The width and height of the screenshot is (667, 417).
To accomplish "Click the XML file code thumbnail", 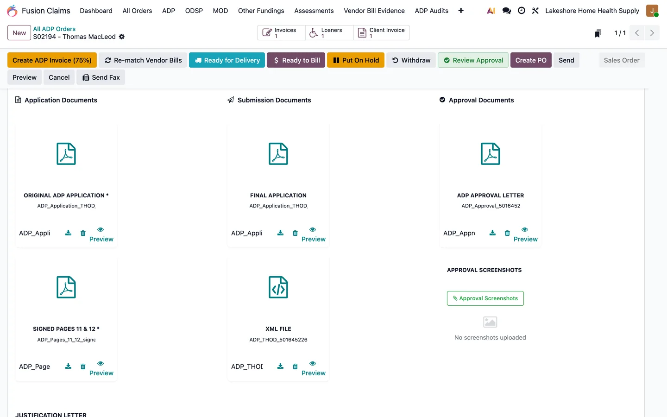I will pyautogui.click(x=278, y=287).
